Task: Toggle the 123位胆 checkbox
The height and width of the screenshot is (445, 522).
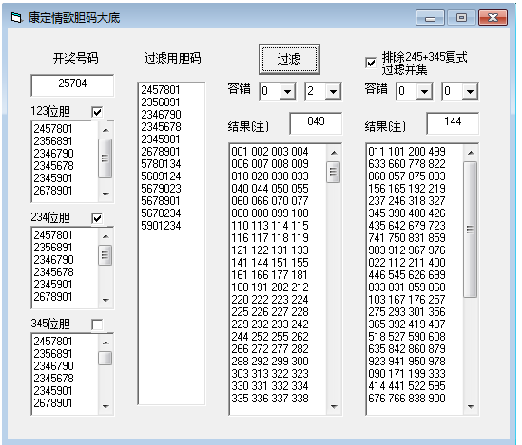Action: pos(97,112)
